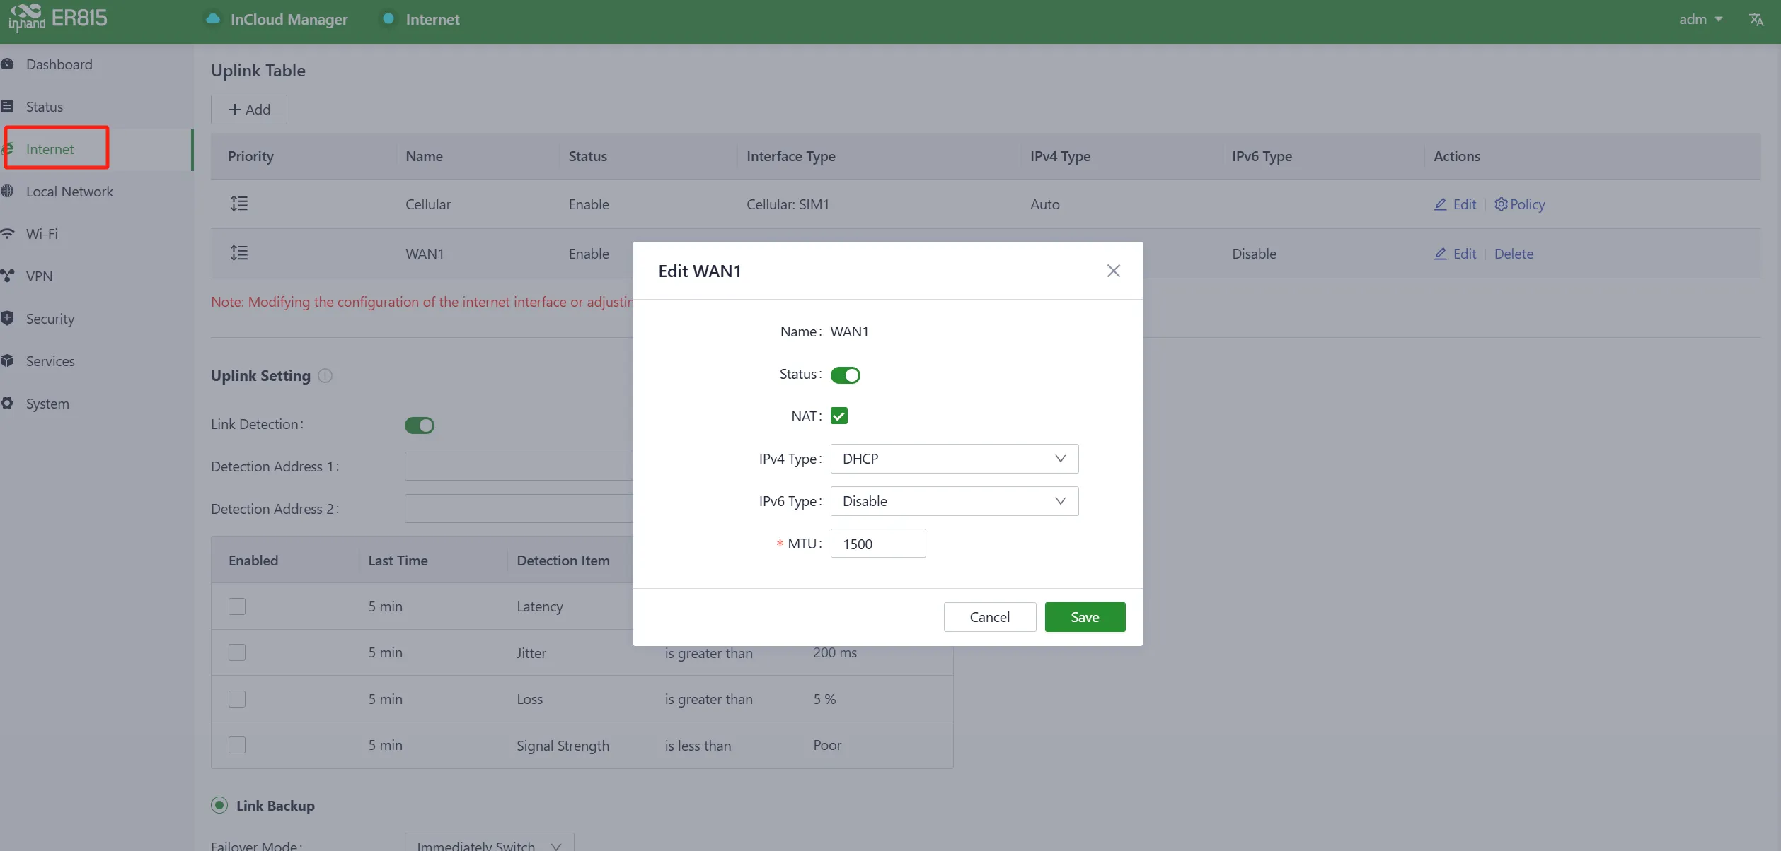Screen dimensions: 1781x851
Task: Click the Detection Address 2 field
Action: 519,509
